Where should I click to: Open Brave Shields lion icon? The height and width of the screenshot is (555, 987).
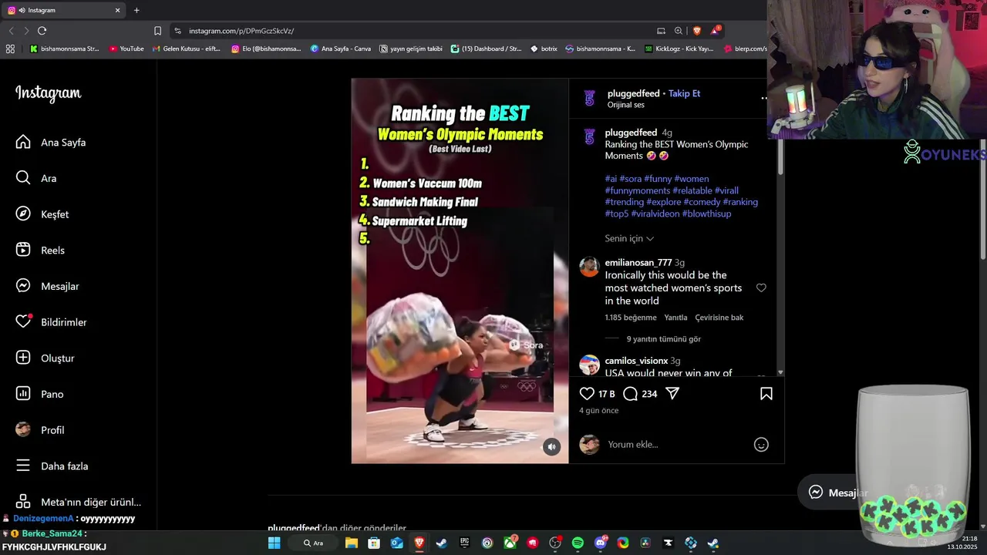coord(697,31)
